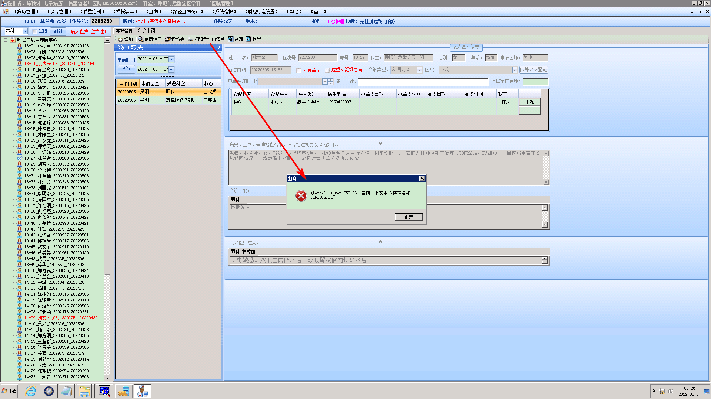
Task: Pin the 会诊申请列表 panel
Action: click(x=218, y=47)
